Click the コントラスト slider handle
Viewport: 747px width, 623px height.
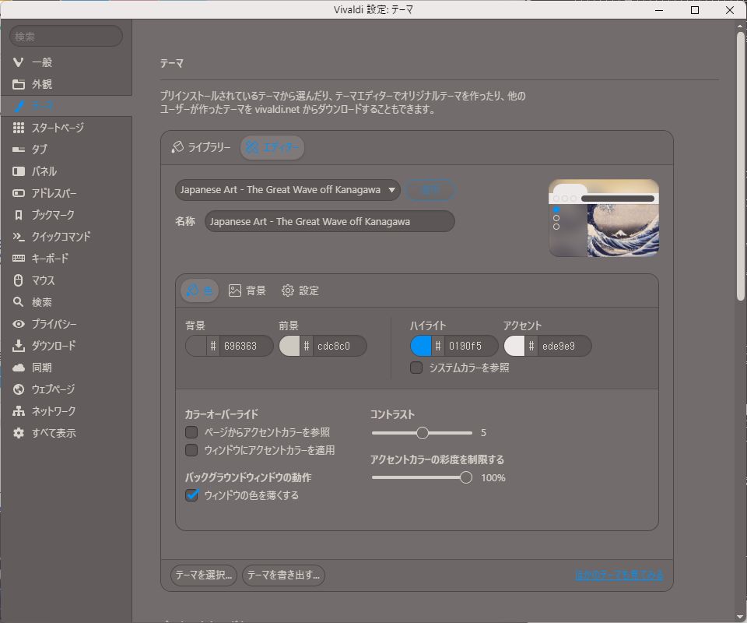pos(422,433)
